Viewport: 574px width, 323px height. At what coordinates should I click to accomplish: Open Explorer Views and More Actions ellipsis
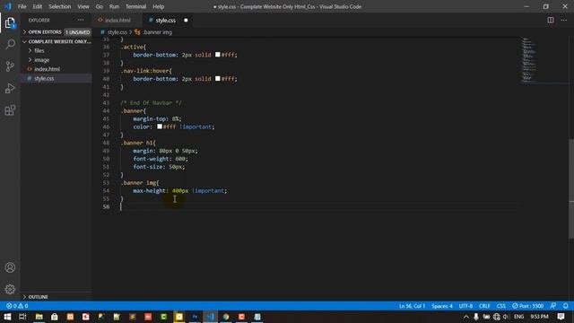click(81, 20)
